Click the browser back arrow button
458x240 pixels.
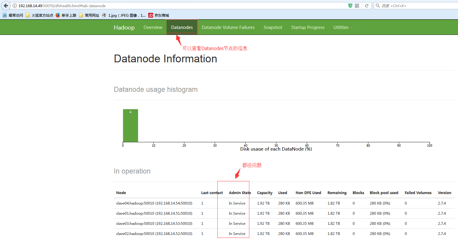pyautogui.click(x=6, y=6)
